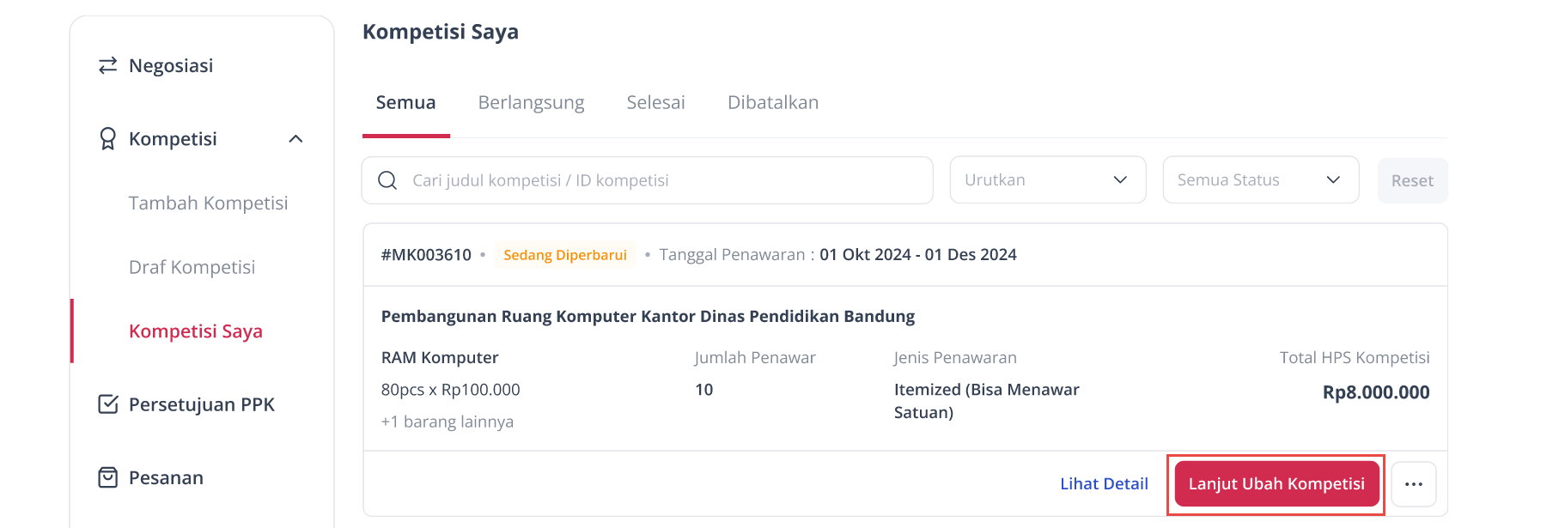Image resolution: width=1559 pixels, height=528 pixels.
Task: Click the Persetujuan PPK checkmark icon
Action: coord(107,404)
